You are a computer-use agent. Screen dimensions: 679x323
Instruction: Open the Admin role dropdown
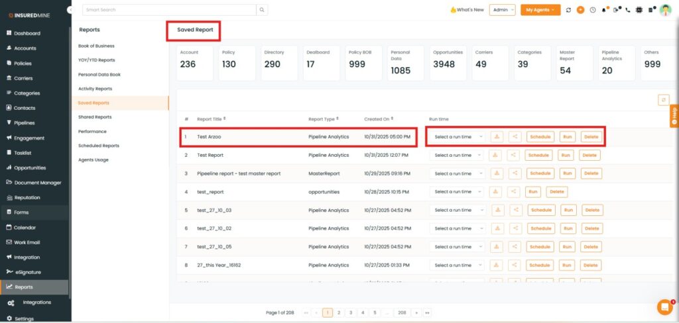pos(502,10)
